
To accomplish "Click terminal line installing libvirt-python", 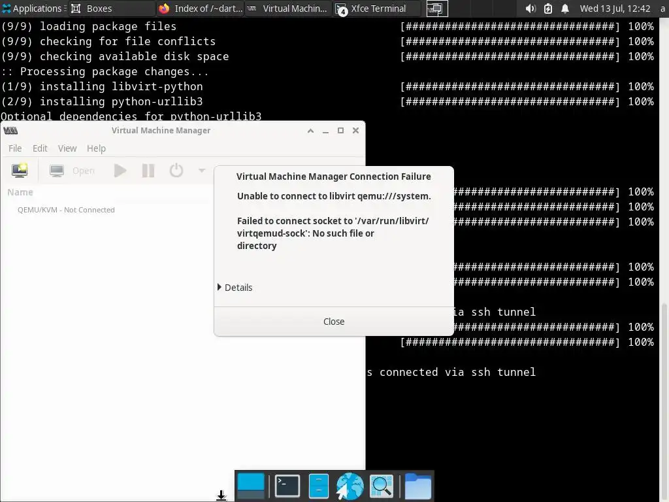I will click(x=102, y=86).
